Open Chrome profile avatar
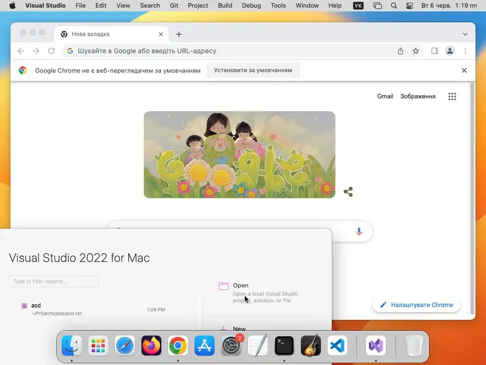The height and width of the screenshot is (365, 486). 450,51
